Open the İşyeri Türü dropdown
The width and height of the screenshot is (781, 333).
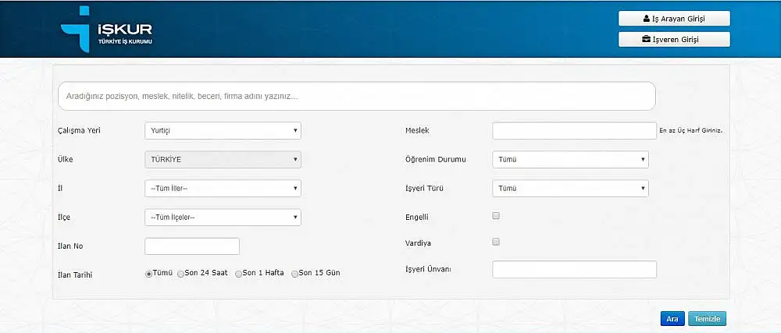570,188
